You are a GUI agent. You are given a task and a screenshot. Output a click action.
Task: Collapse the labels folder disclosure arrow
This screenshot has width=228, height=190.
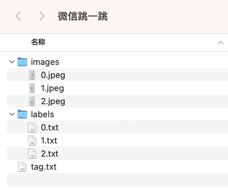coord(12,114)
